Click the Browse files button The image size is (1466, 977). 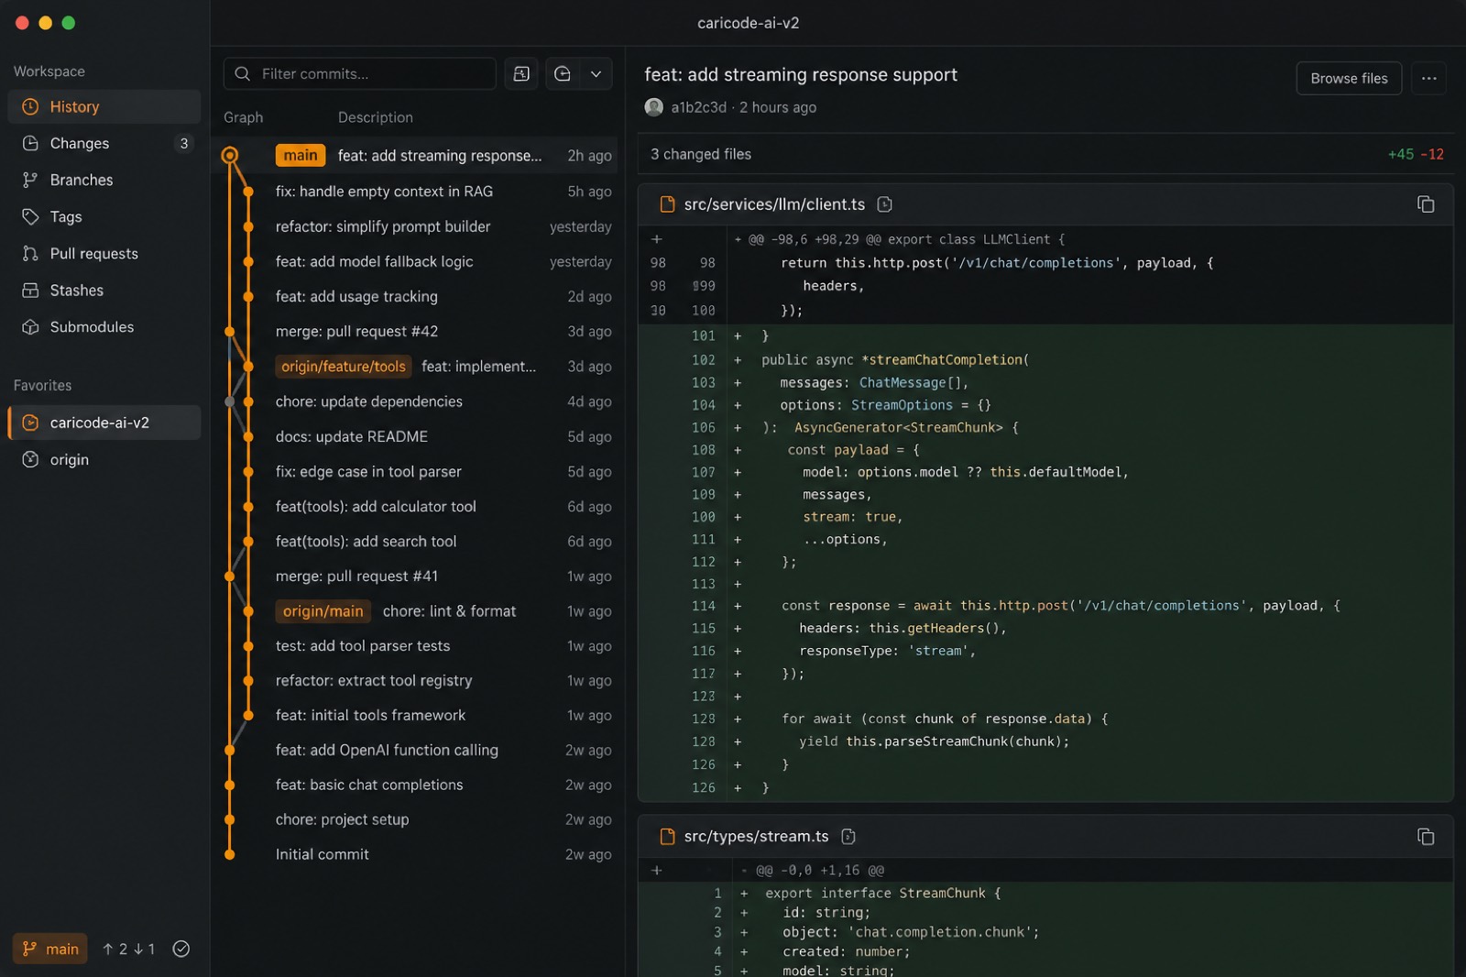pyautogui.click(x=1349, y=78)
